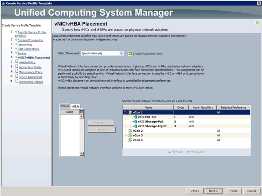Open the Operational Policies step link

31,82
